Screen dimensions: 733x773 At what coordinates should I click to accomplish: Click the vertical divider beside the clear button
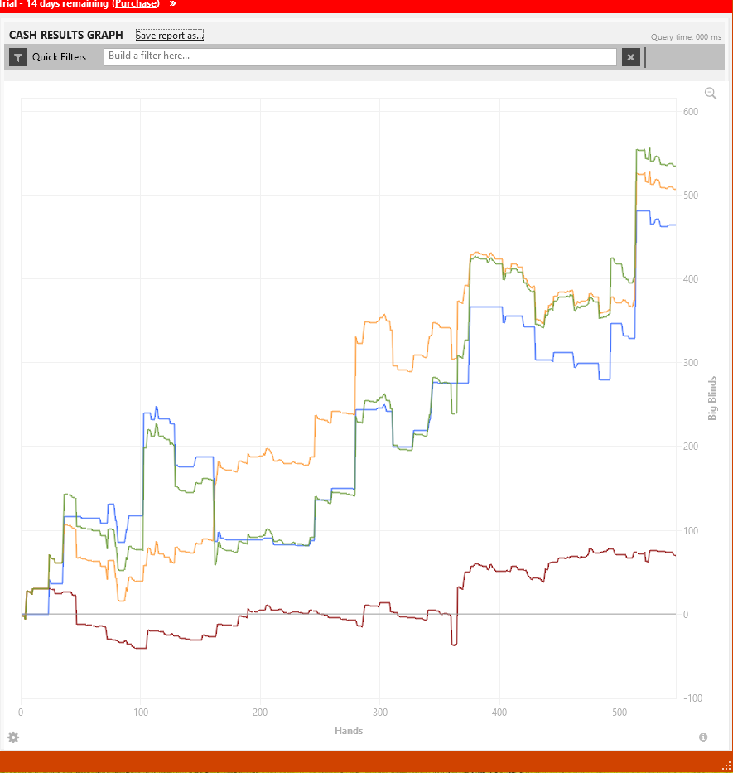(x=645, y=57)
